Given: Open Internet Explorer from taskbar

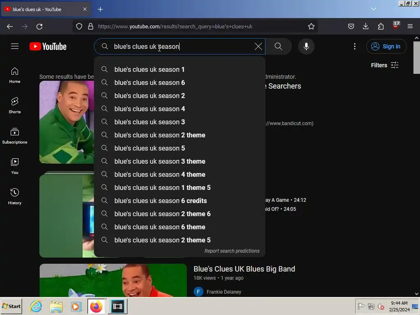Looking at the screenshot, I should pos(36,306).
